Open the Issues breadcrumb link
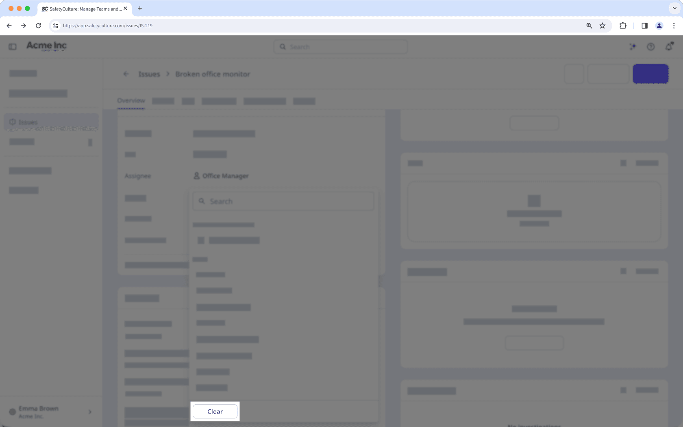683x427 pixels. click(x=149, y=74)
